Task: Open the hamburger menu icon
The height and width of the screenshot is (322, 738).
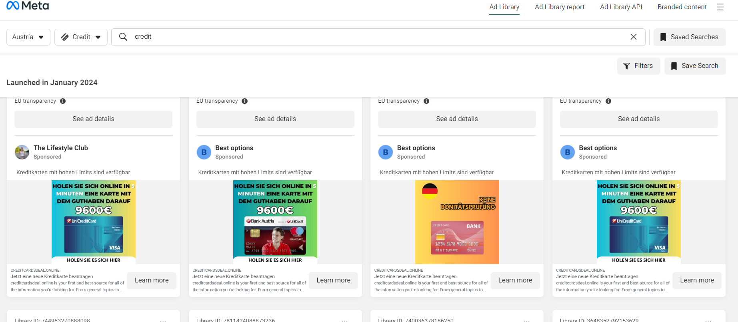Action: coord(720,7)
